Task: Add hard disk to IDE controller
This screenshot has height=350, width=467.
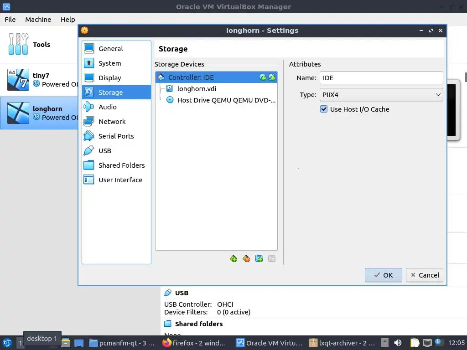Action: [x=272, y=77]
